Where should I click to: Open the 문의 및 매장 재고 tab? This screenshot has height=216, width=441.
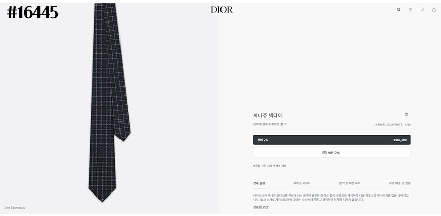coord(350,183)
